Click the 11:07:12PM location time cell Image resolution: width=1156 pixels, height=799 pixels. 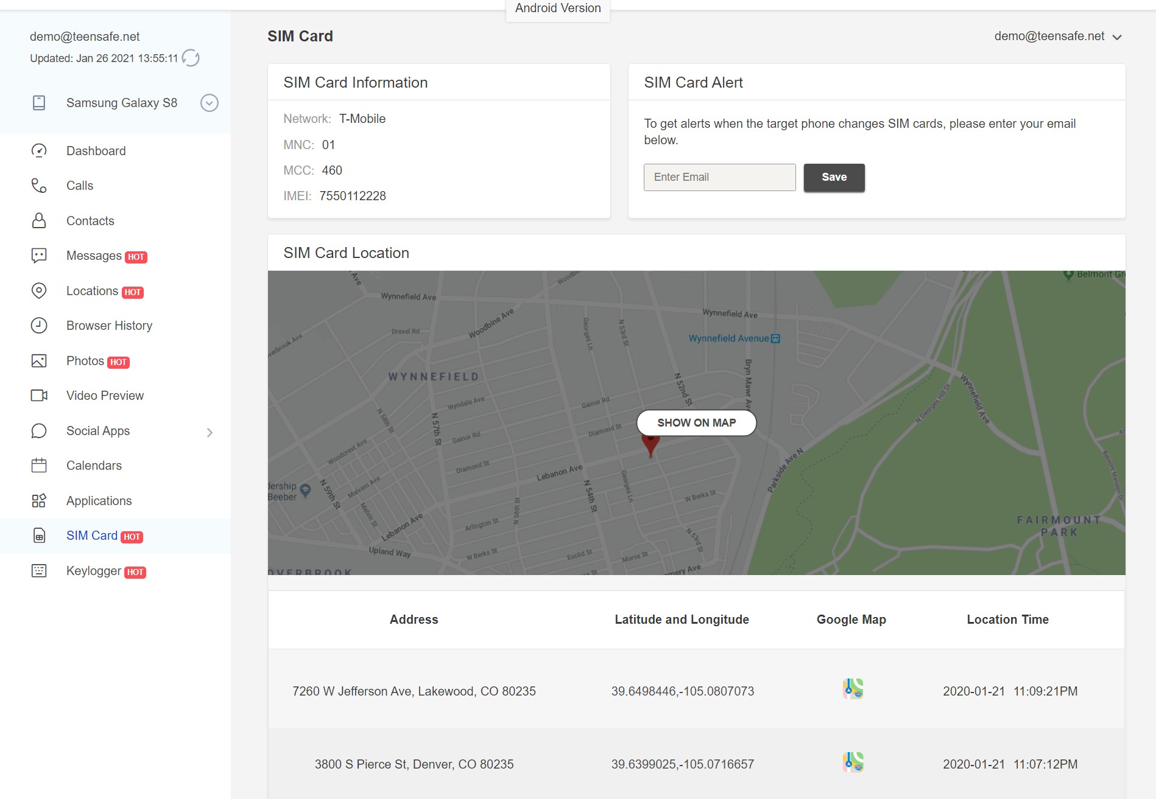[1010, 764]
